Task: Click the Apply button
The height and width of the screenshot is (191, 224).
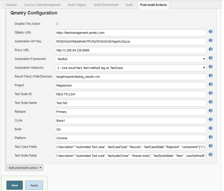Action: [34, 185]
